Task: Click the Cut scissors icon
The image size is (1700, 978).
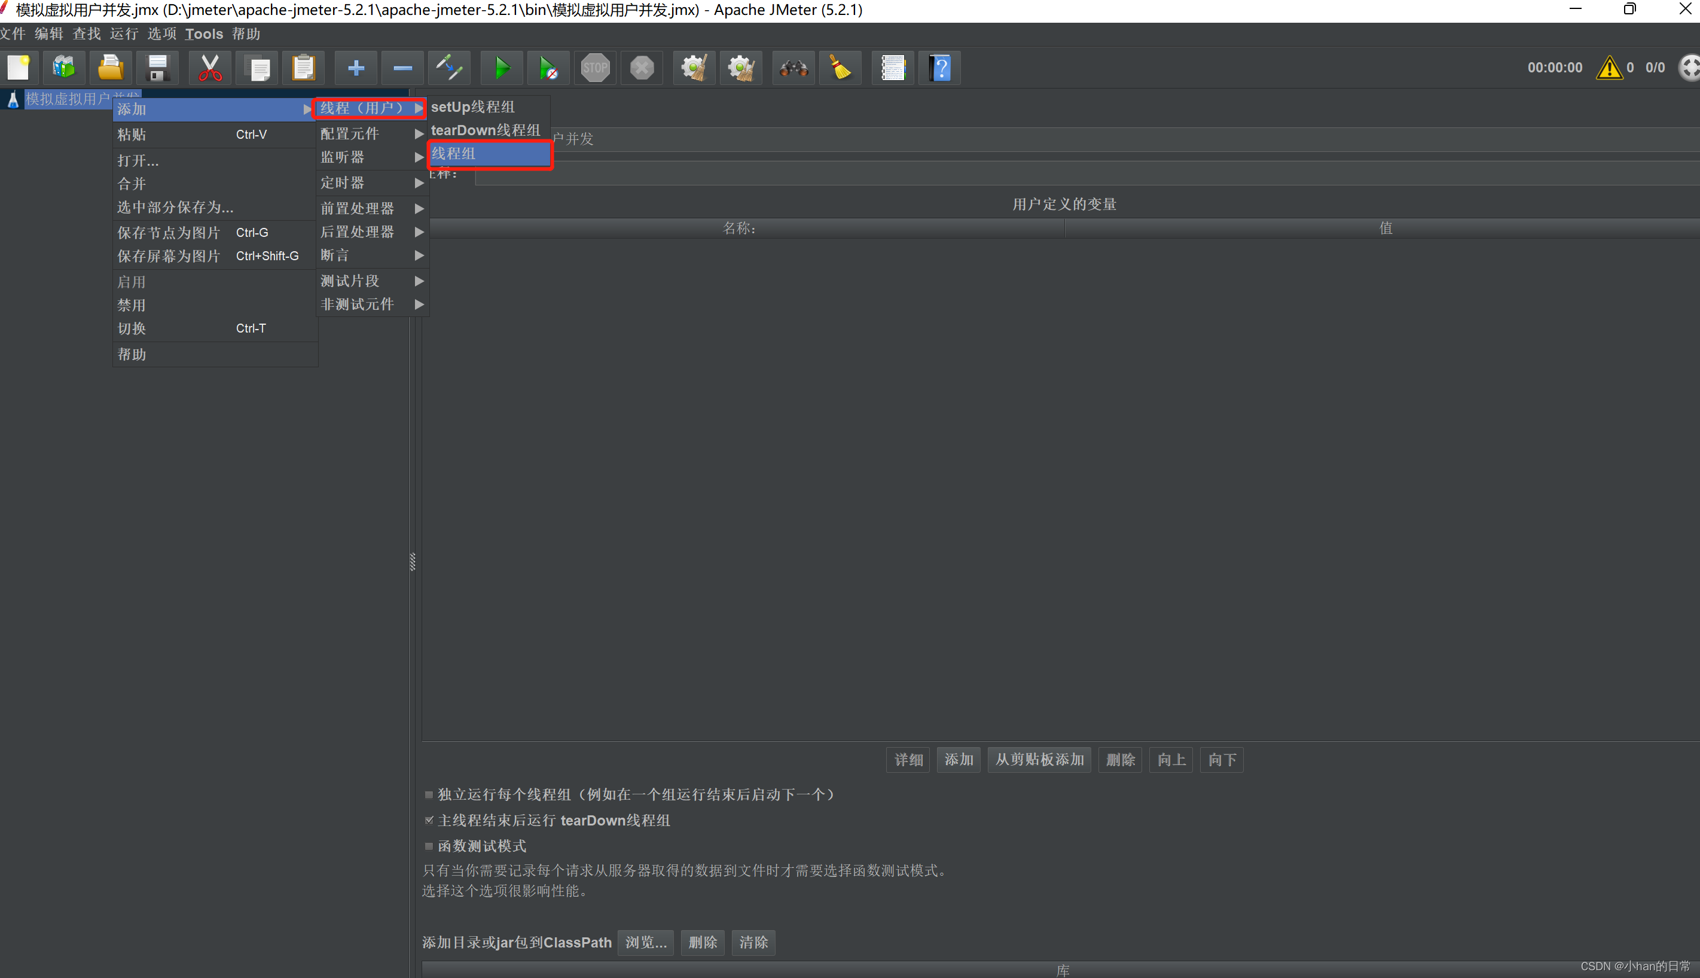Action: pos(210,68)
